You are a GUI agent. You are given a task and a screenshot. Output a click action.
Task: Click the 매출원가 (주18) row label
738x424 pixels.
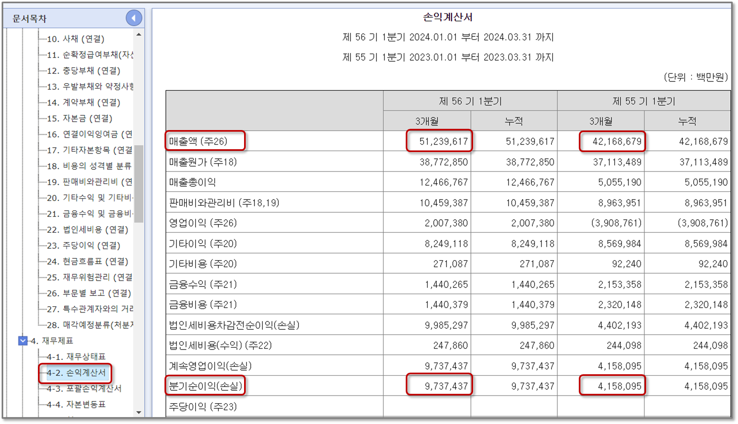coord(203,162)
